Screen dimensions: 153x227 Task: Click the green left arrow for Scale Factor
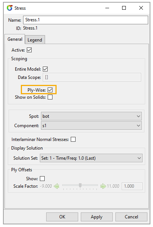(57, 186)
